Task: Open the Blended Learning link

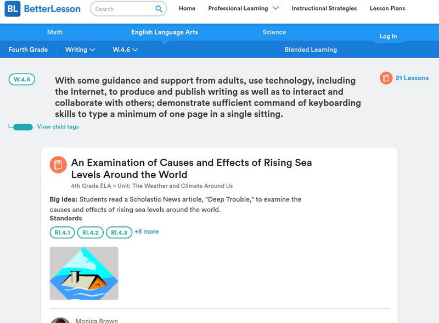Action: click(311, 49)
